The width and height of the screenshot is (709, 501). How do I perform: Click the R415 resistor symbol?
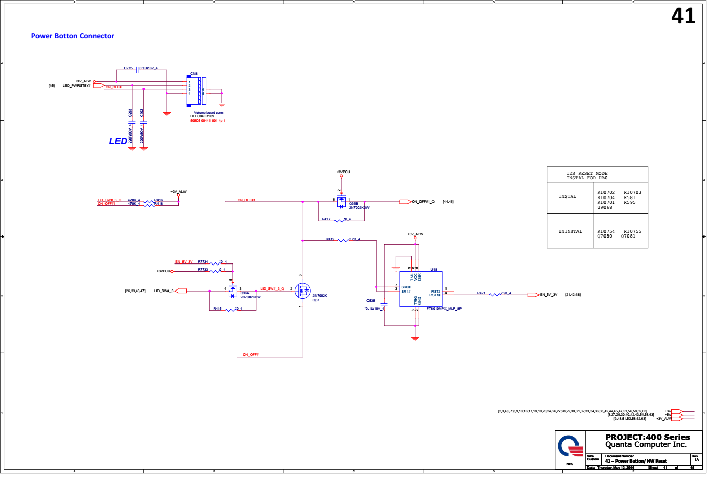point(230,310)
